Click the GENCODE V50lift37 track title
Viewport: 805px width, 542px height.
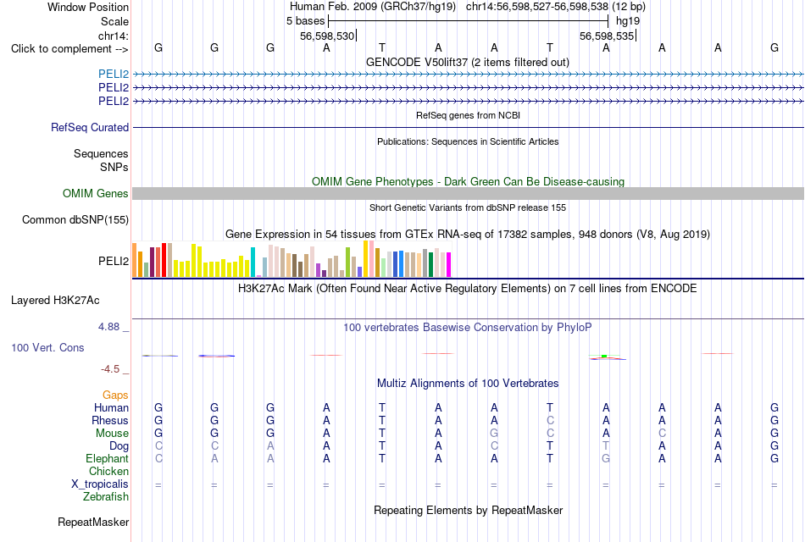[468, 62]
